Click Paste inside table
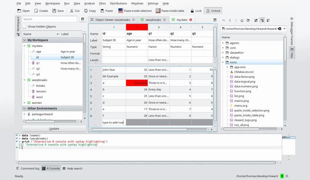 coord(170,11)
